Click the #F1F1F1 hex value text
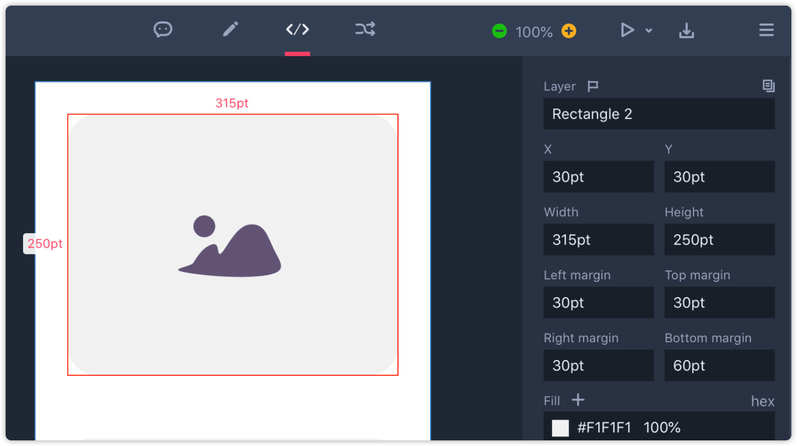Image resolution: width=797 pixels, height=446 pixels. [605, 428]
